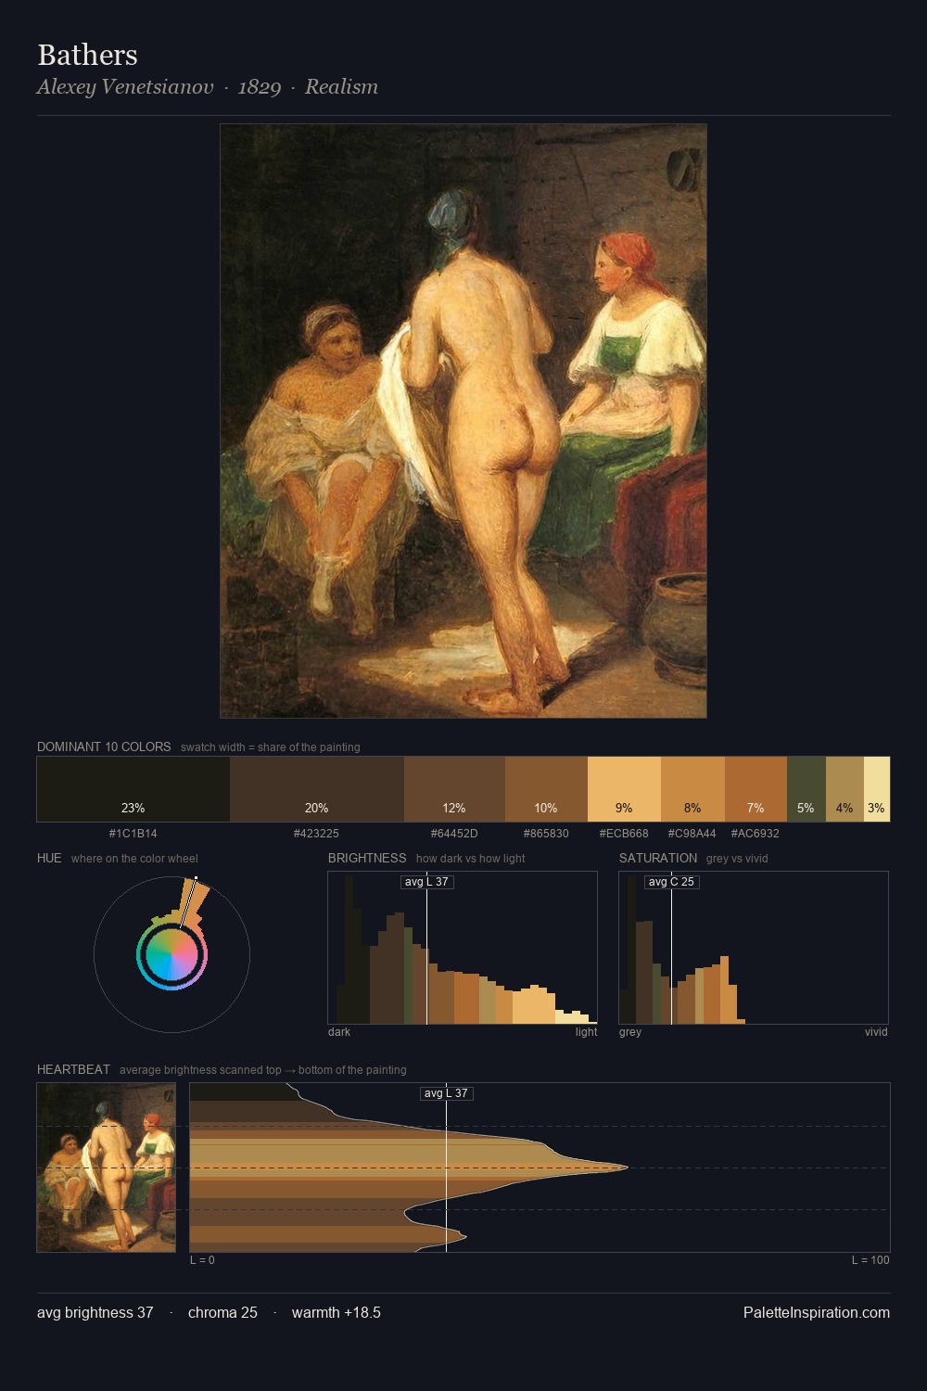Click the hex code #1C1B14
This screenshot has height=1391, width=927.
133,834
